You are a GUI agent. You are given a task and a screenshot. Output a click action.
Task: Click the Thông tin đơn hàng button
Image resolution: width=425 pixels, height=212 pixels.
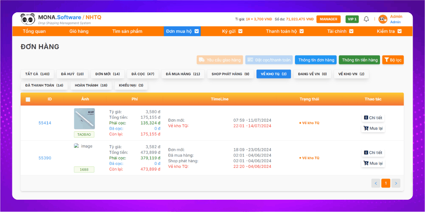point(315,60)
